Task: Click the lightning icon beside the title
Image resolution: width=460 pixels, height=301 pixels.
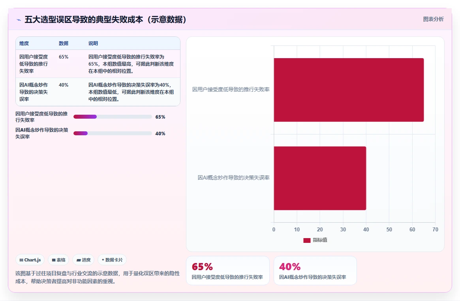Action: tap(19, 20)
